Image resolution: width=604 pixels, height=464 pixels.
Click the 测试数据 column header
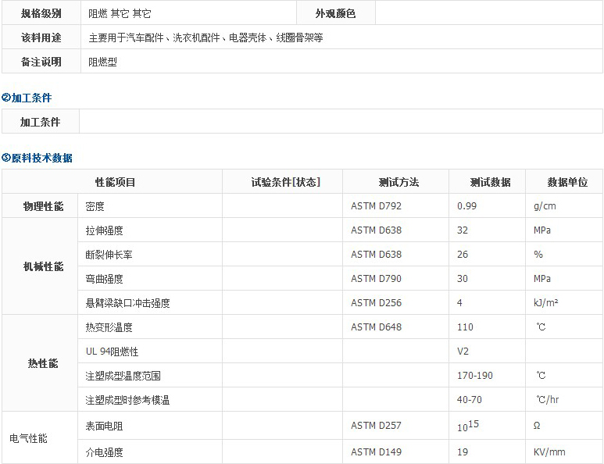pyautogui.click(x=490, y=182)
